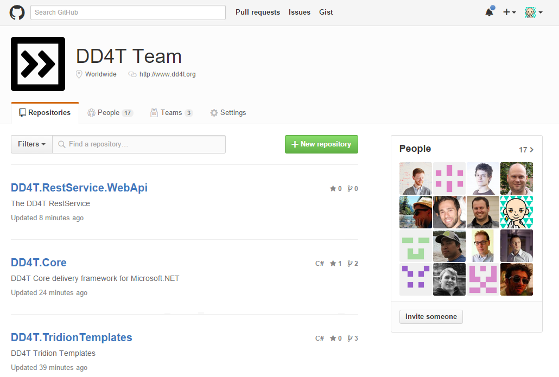The height and width of the screenshot is (377, 559).
Task: Select the Repositories tab
Action: point(45,113)
